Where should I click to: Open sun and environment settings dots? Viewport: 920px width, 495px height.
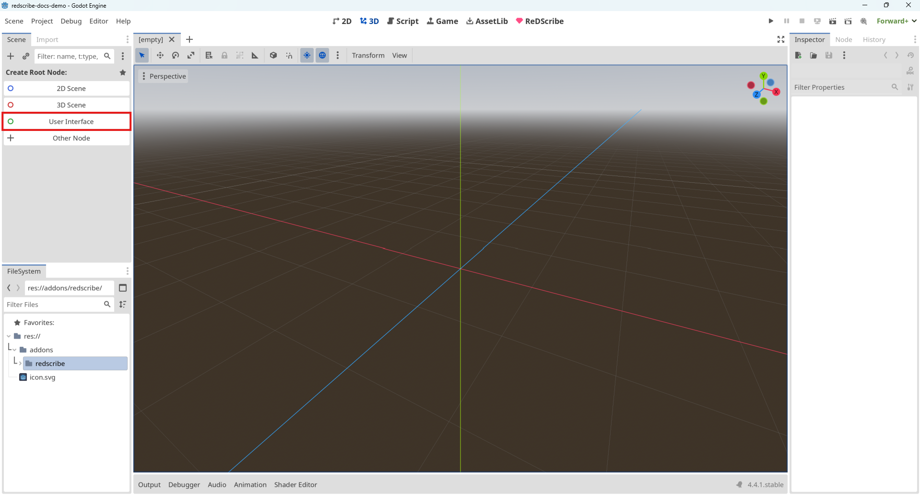pos(338,55)
